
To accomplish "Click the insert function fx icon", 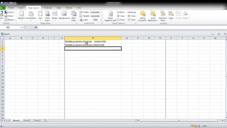I will [x=35, y=27].
